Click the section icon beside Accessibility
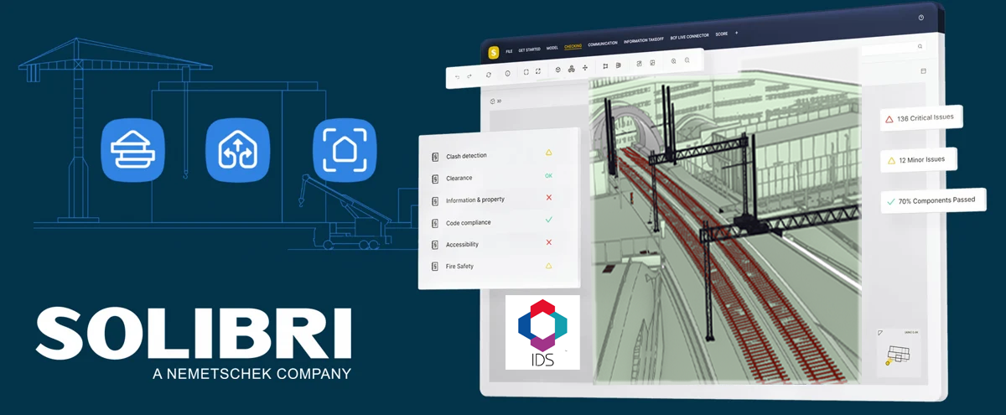The width and height of the screenshot is (1006, 415). tap(435, 245)
